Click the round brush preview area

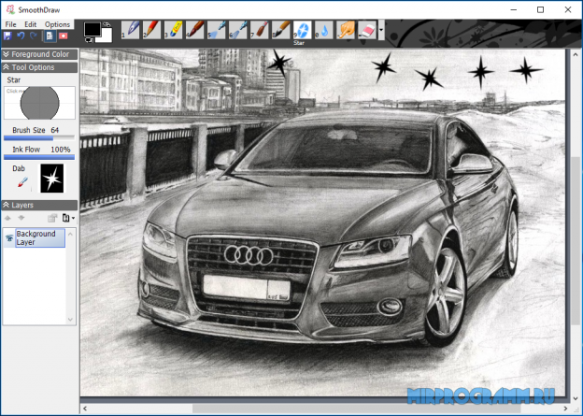39,103
